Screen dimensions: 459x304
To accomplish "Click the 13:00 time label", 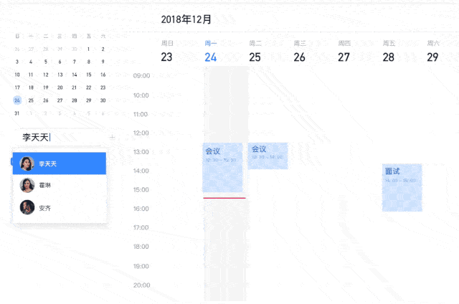I will point(141,152).
